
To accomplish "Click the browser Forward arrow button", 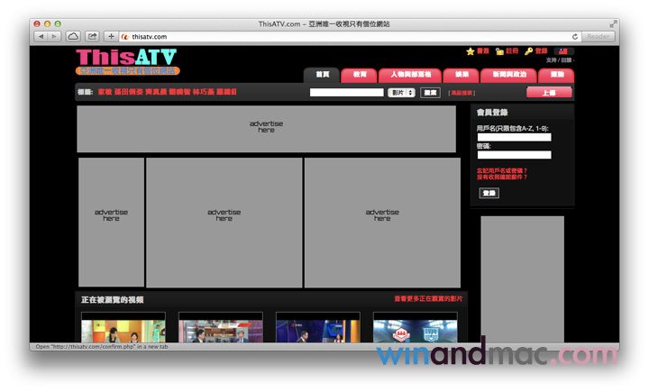I will 54,36.
